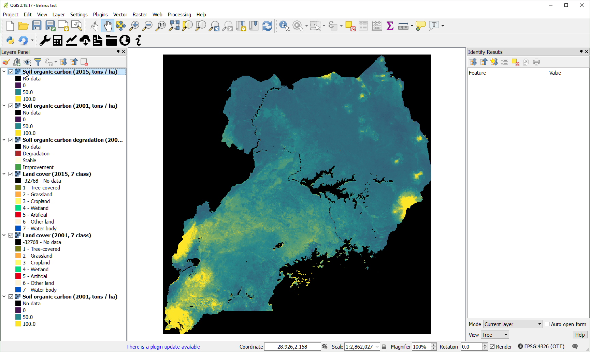
Task: Open the Processing menu
Action: 179,15
